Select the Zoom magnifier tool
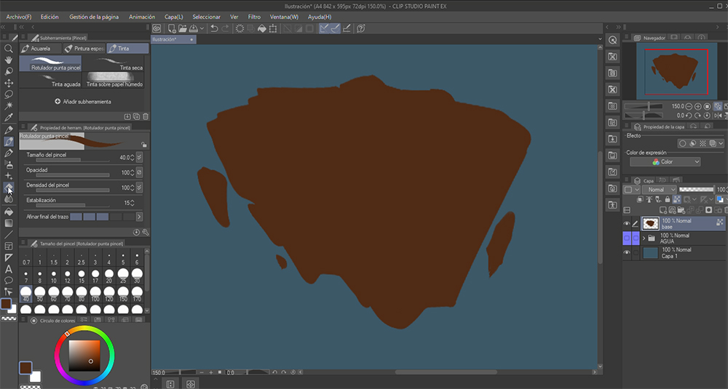Image resolution: width=728 pixels, height=389 pixels. tap(9, 49)
